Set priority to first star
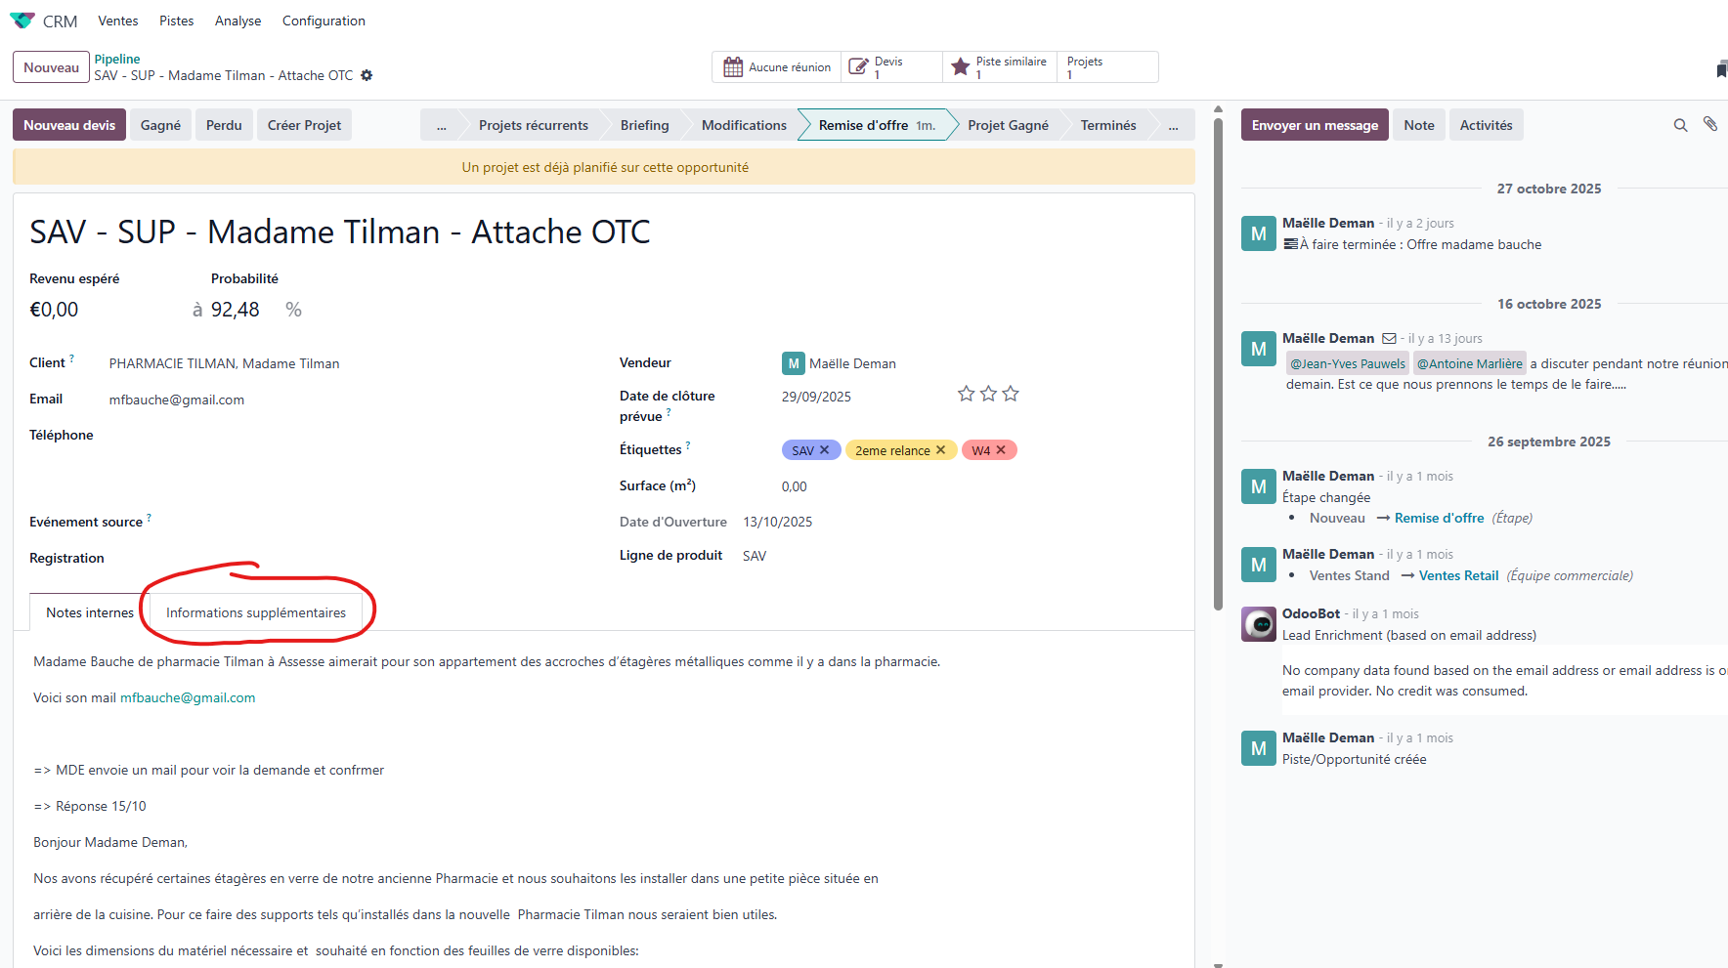The height and width of the screenshot is (968, 1728). (x=966, y=394)
